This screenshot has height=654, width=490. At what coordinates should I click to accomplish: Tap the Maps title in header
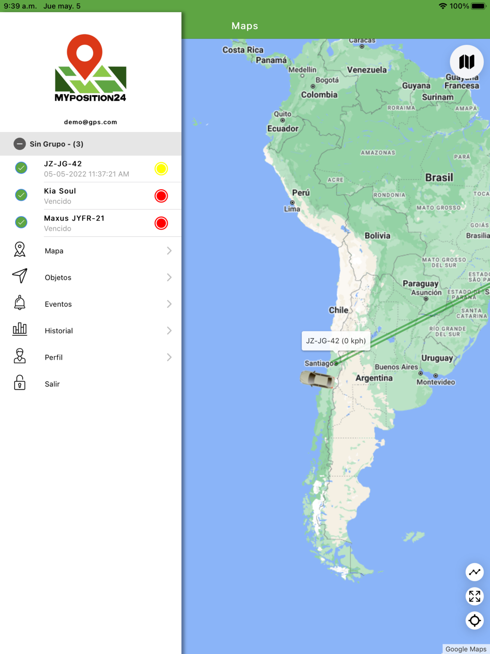tap(245, 25)
